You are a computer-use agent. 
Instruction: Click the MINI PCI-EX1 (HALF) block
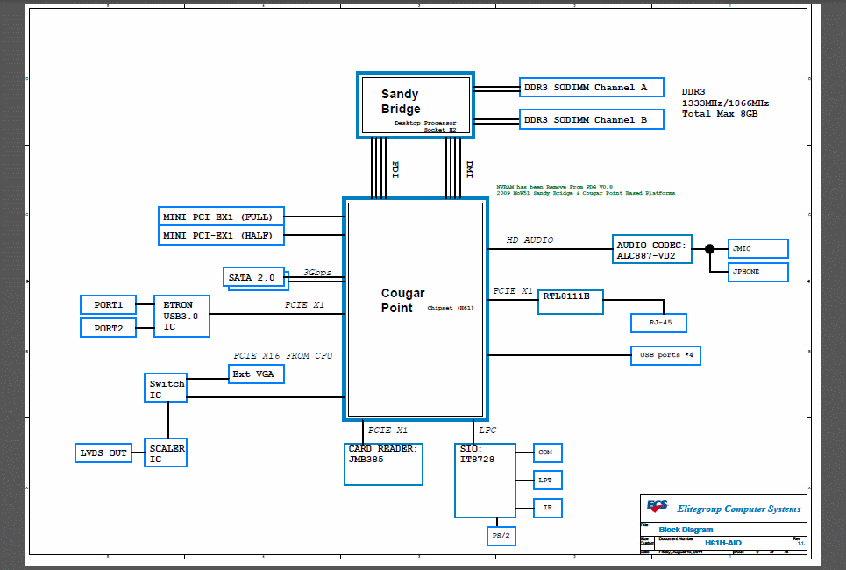point(218,235)
